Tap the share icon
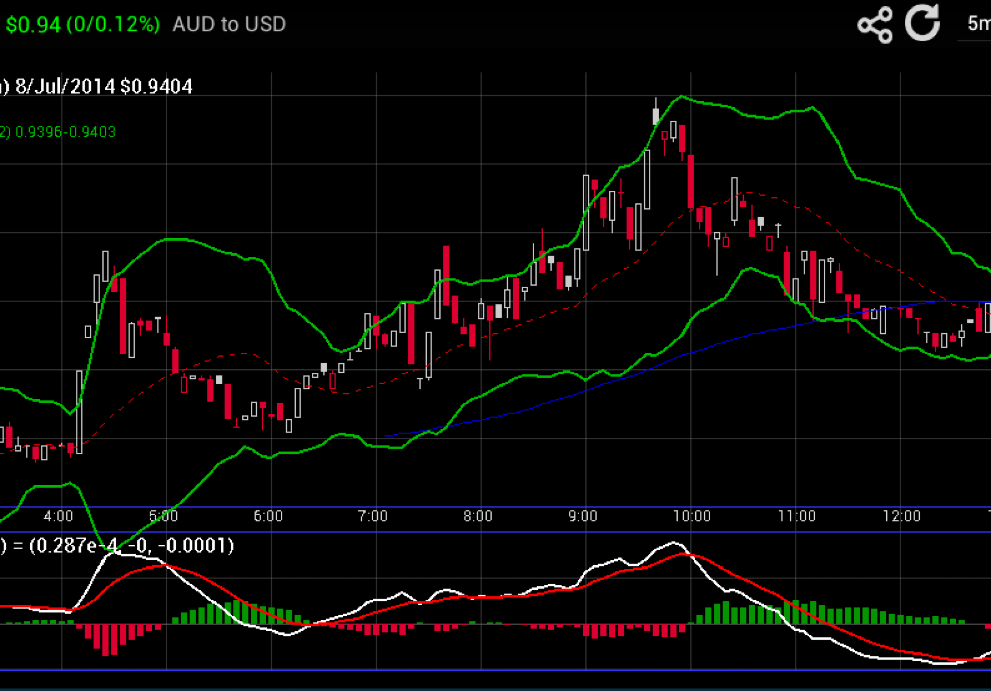 875,24
